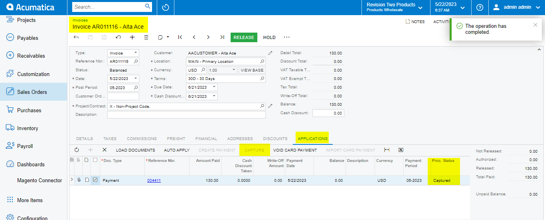Go to the first record

[180, 37]
